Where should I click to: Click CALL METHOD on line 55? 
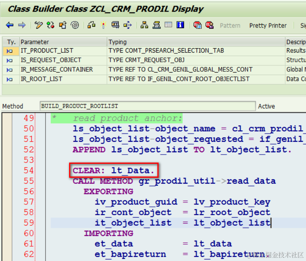pyautogui.click(x=103, y=181)
